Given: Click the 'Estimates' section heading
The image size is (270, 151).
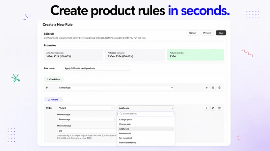Looking at the screenshot, I should click(x=50, y=45).
